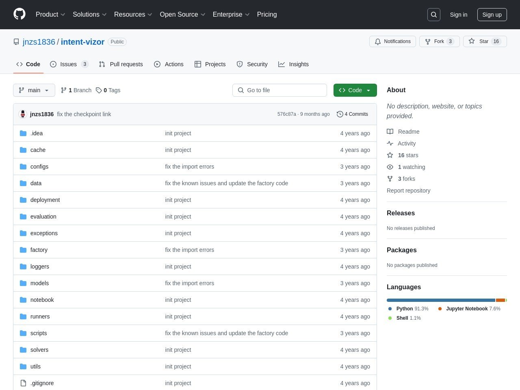
Task: Click the folder icon for solvers
Action: 23,350
